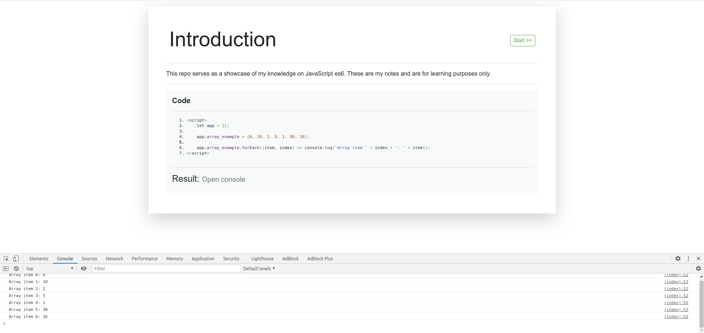Open the DevTools three-dot customize menu

click(x=689, y=259)
